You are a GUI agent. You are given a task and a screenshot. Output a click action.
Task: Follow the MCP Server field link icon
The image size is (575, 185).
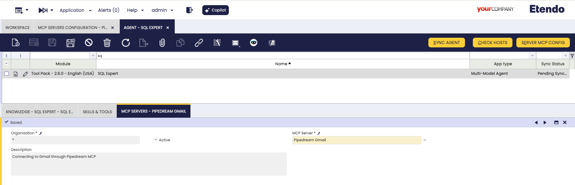point(319,133)
